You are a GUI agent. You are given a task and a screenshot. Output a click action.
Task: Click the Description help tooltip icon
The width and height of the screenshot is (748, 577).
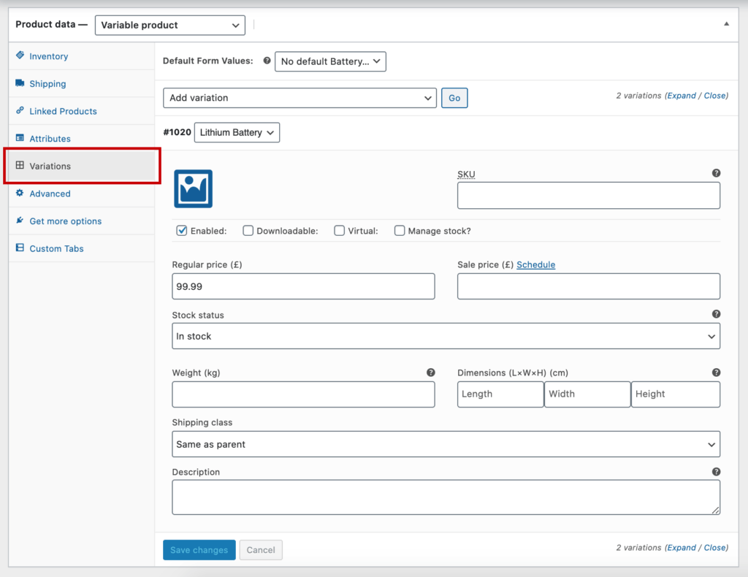click(x=716, y=472)
